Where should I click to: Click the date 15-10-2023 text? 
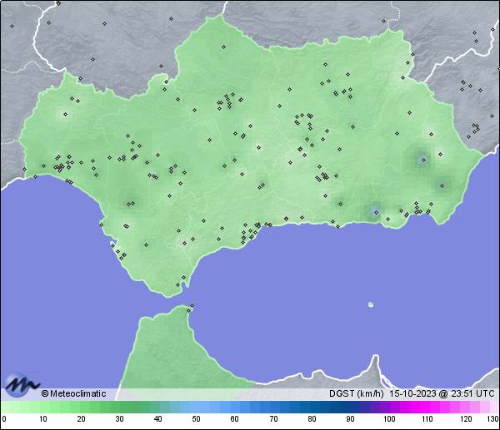tap(412, 393)
